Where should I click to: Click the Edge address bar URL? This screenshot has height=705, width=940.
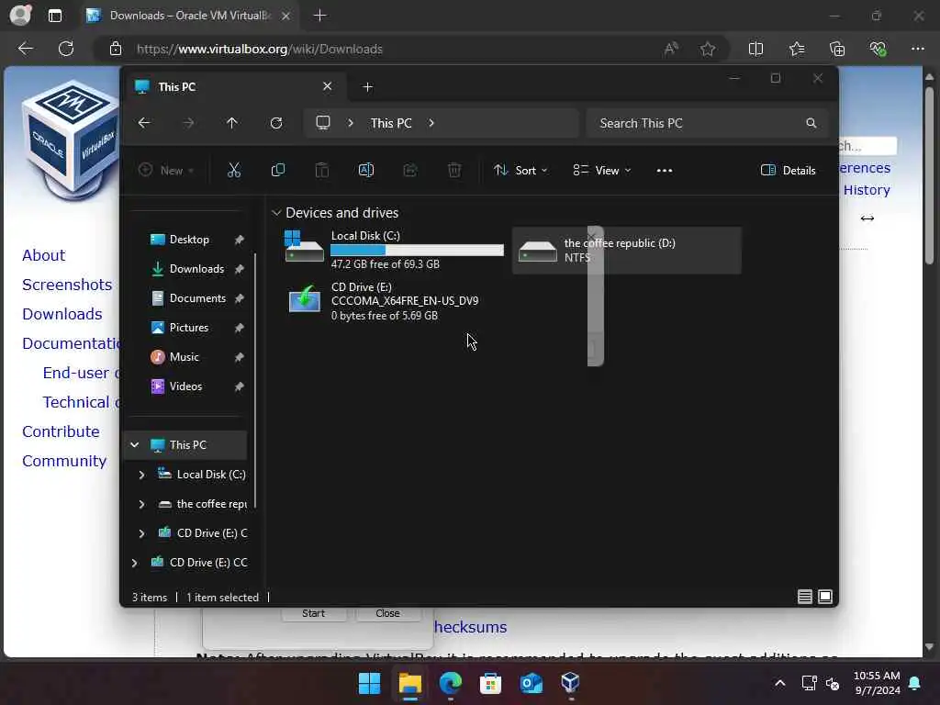click(260, 50)
